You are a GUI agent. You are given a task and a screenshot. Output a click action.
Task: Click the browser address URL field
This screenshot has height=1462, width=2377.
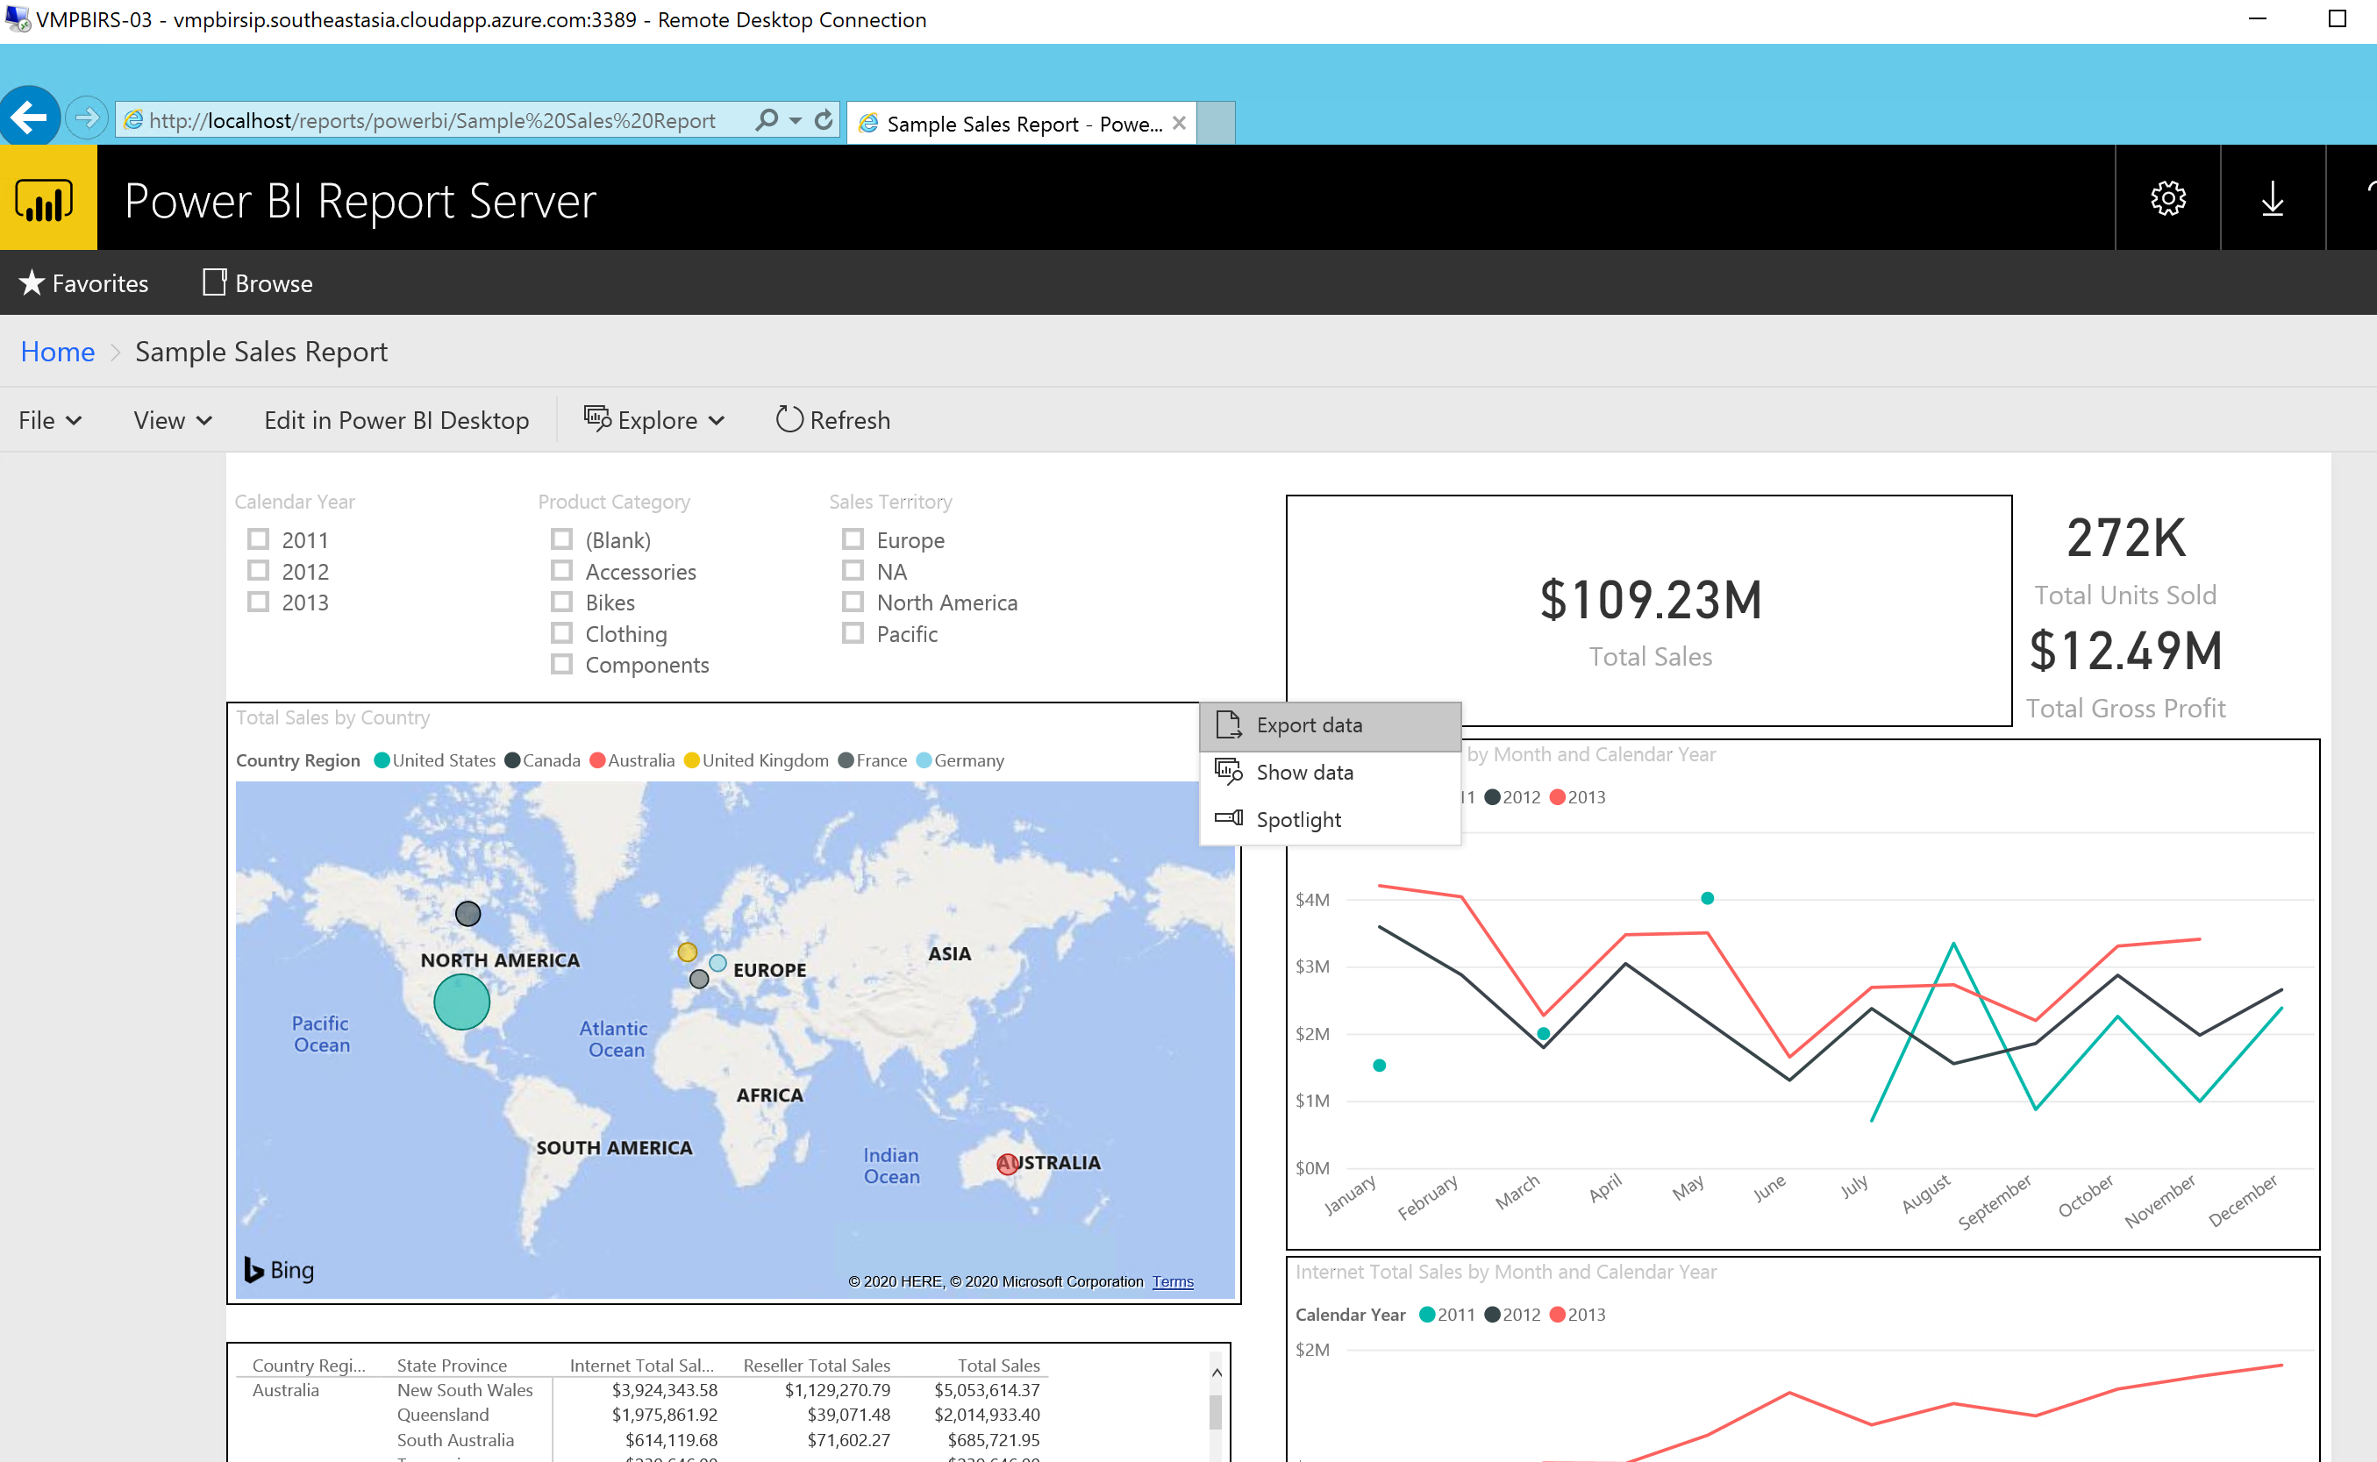(432, 120)
